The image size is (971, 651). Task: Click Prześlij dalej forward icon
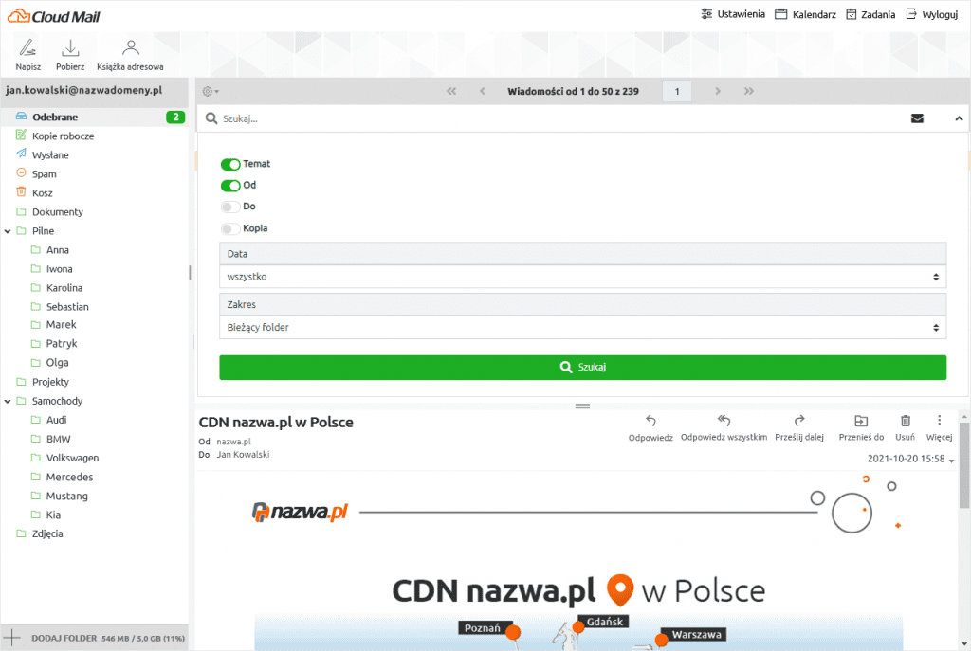(799, 427)
